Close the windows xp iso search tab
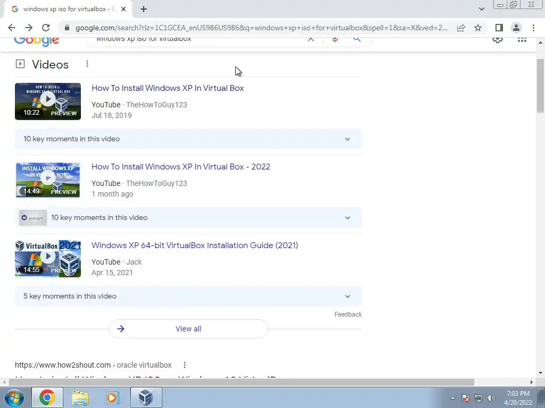 pyautogui.click(x=123, y=9)
